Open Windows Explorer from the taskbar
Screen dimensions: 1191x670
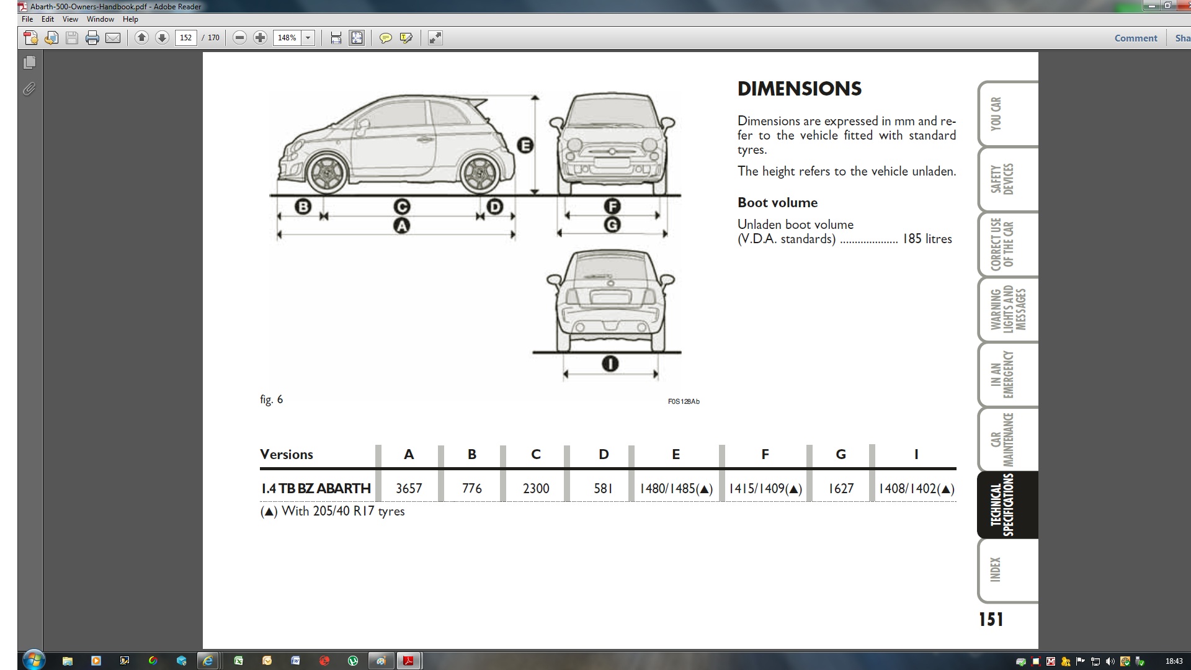tap(67, 661)
